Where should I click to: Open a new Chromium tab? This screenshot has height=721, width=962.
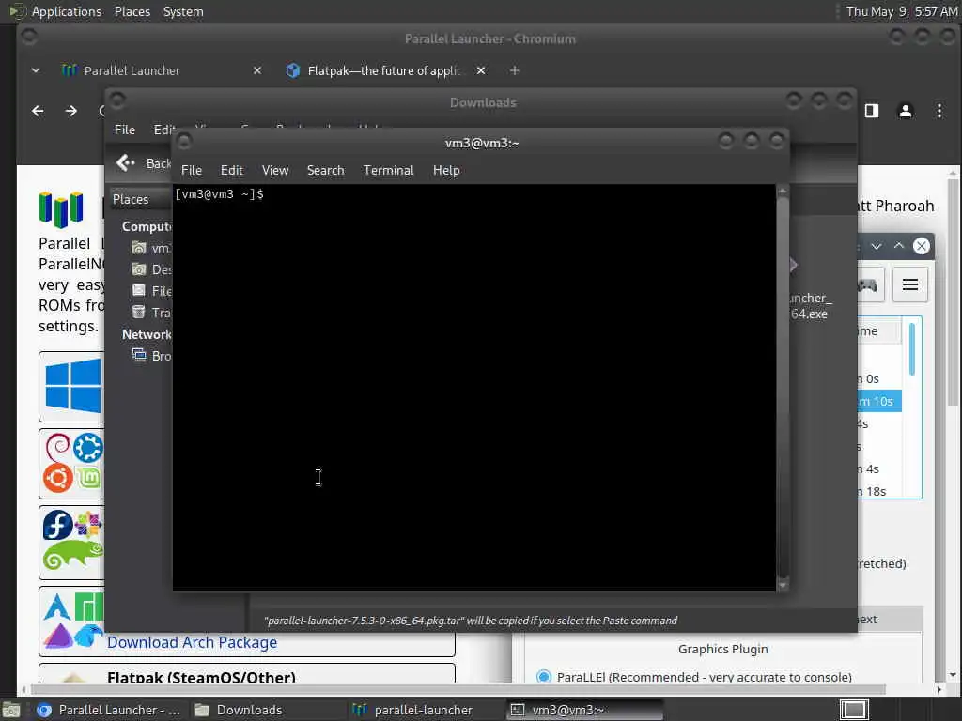click(x=514, y=70)
